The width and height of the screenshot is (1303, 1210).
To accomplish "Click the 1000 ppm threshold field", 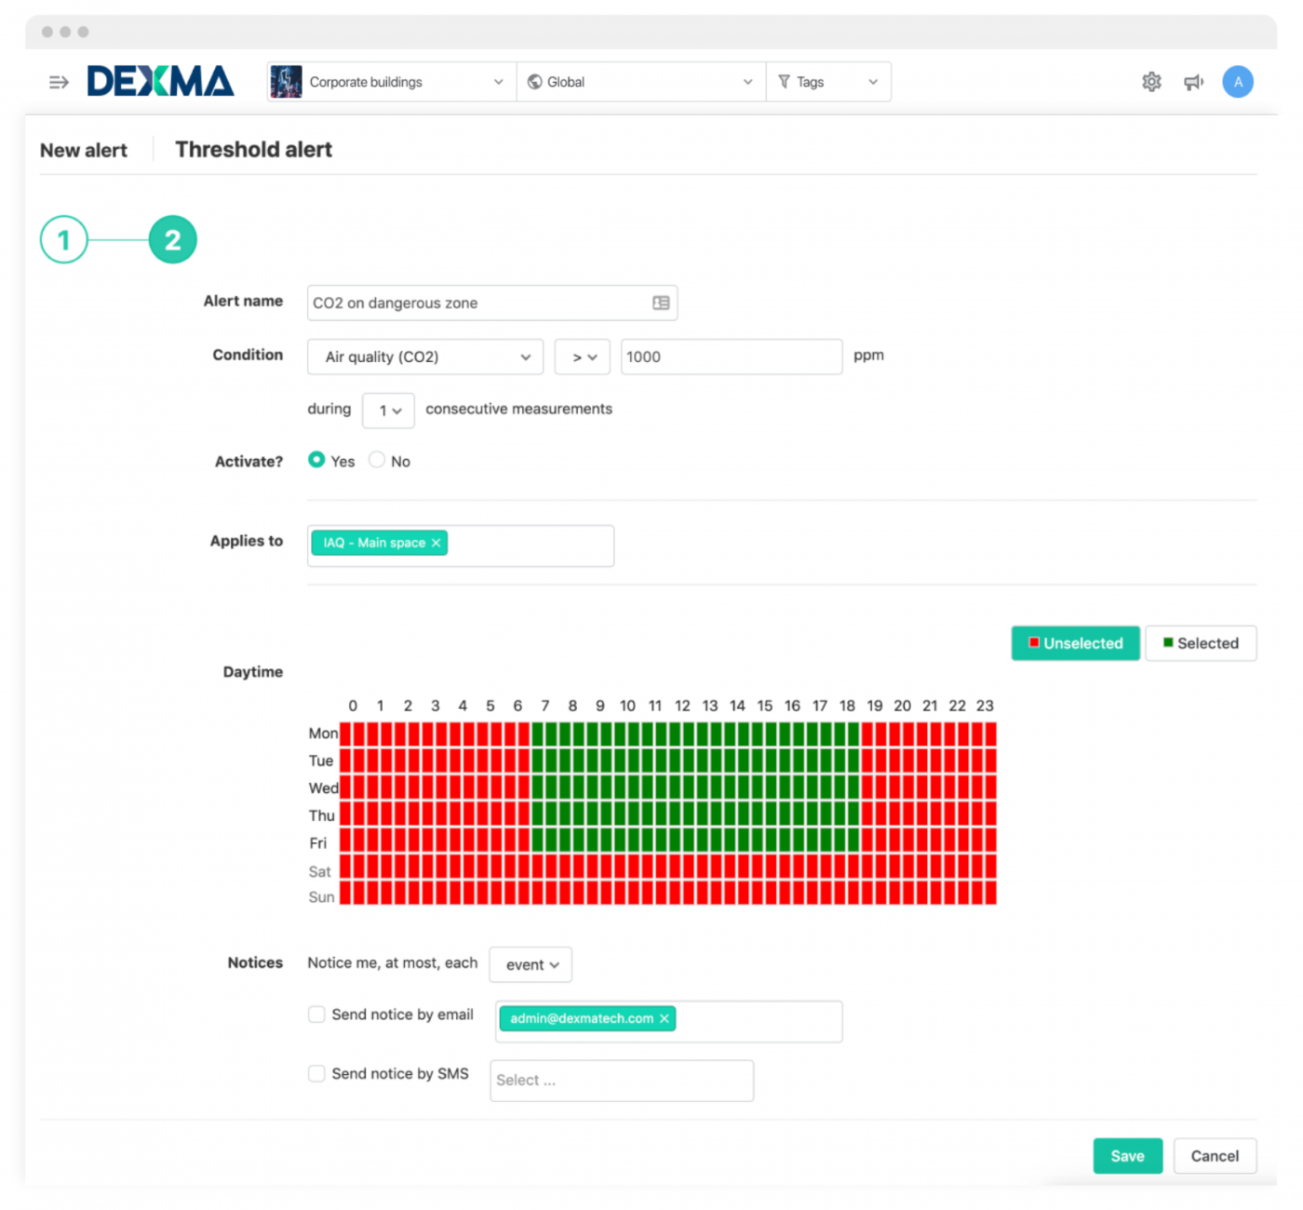I will tap(732, 356).
